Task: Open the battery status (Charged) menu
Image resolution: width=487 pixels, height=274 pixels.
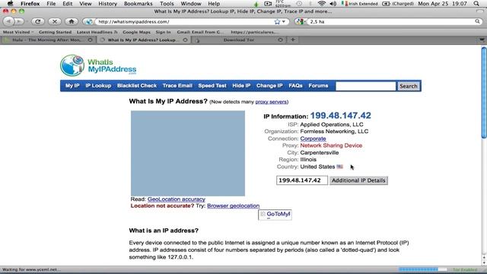Action: click(x=398, y=4)
